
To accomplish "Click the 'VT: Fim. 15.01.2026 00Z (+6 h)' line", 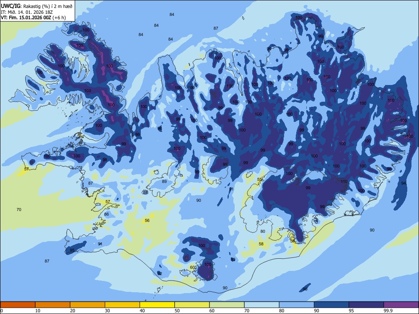I will (33, 18).
